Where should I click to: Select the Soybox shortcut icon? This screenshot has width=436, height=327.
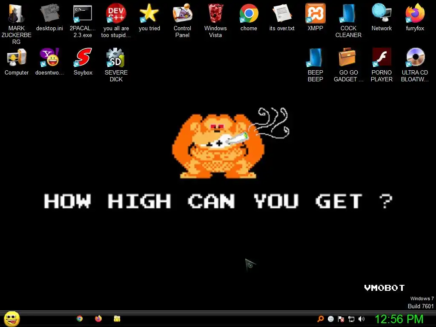pyautogui.click(x=83, y=57)
